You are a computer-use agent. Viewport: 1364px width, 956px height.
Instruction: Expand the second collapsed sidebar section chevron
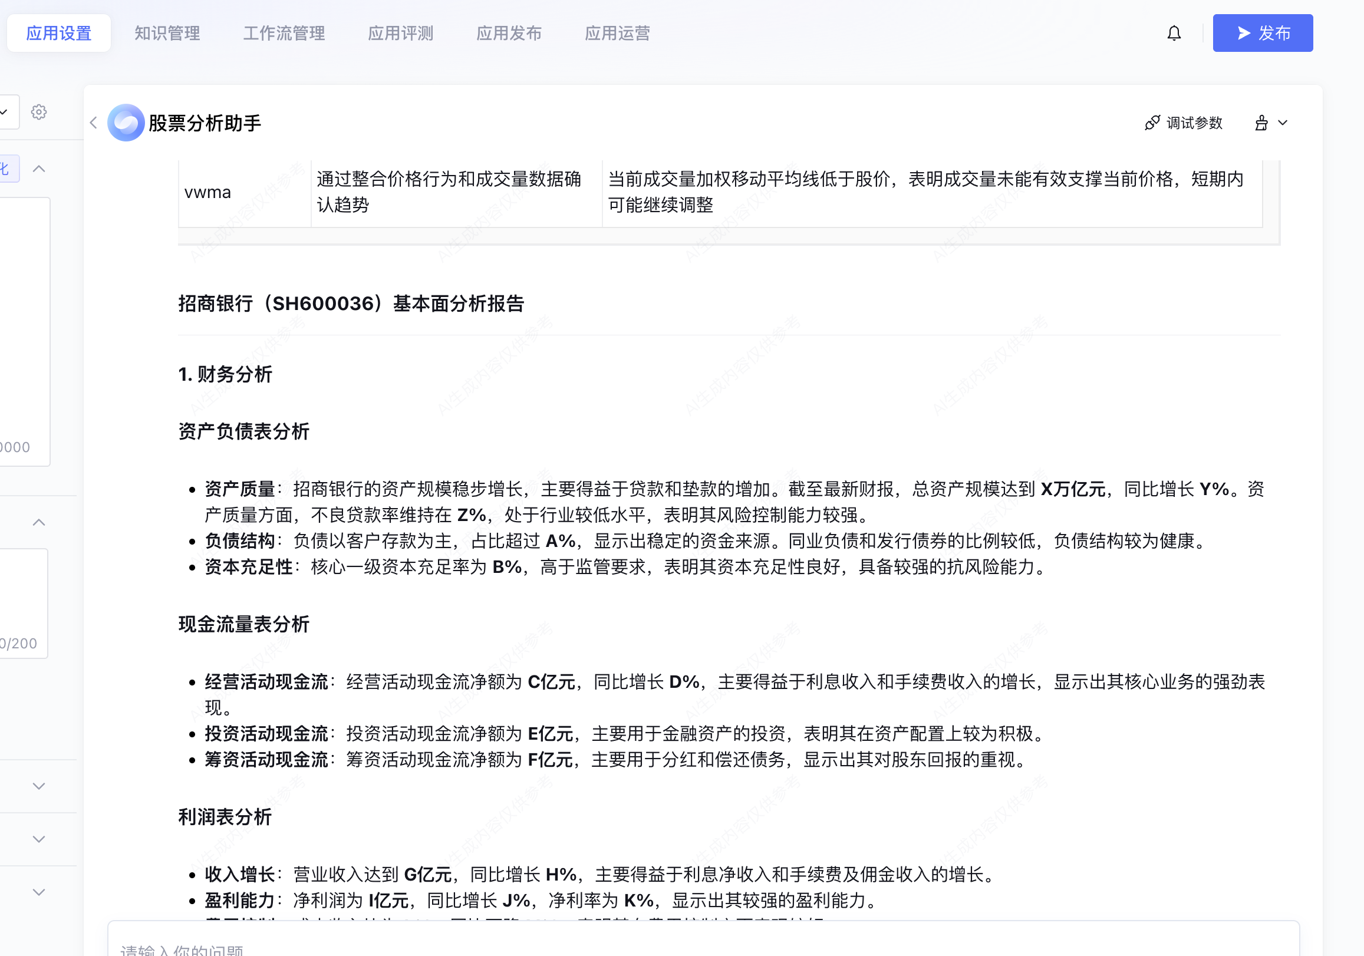(39, 839)
